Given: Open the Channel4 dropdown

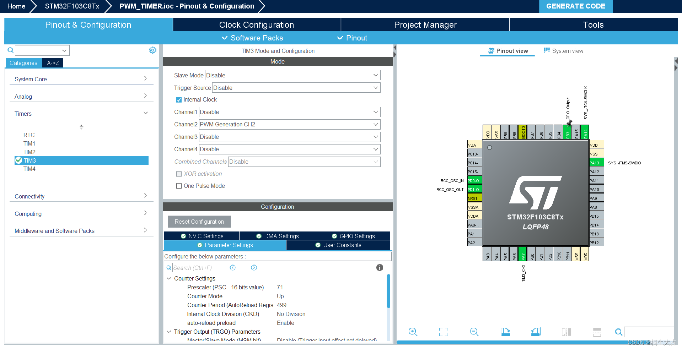Looking at the screenshot, I should click(x=290, y=149).
